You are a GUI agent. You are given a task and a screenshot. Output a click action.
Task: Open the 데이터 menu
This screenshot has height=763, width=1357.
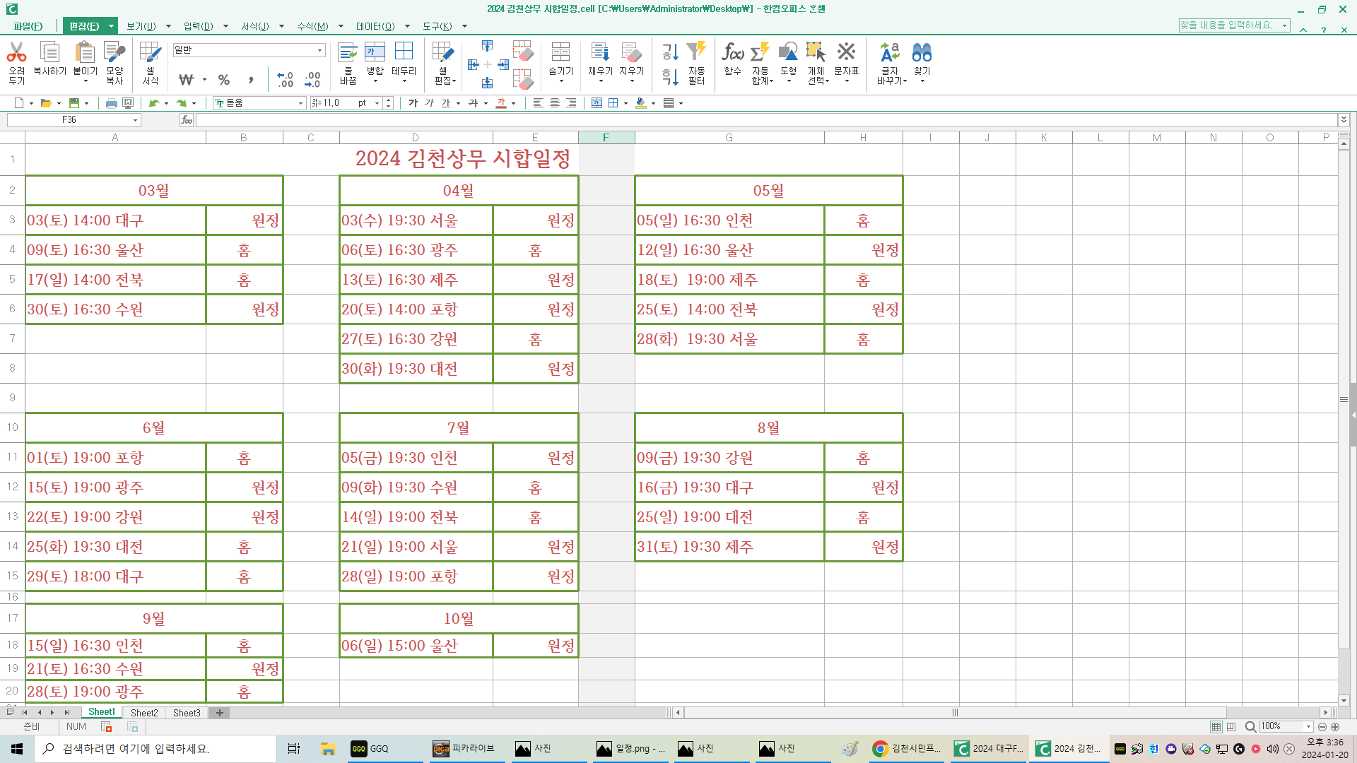(375, 26)
